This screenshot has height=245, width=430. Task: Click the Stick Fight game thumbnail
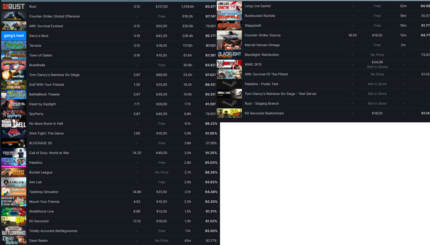coord(14,133)
